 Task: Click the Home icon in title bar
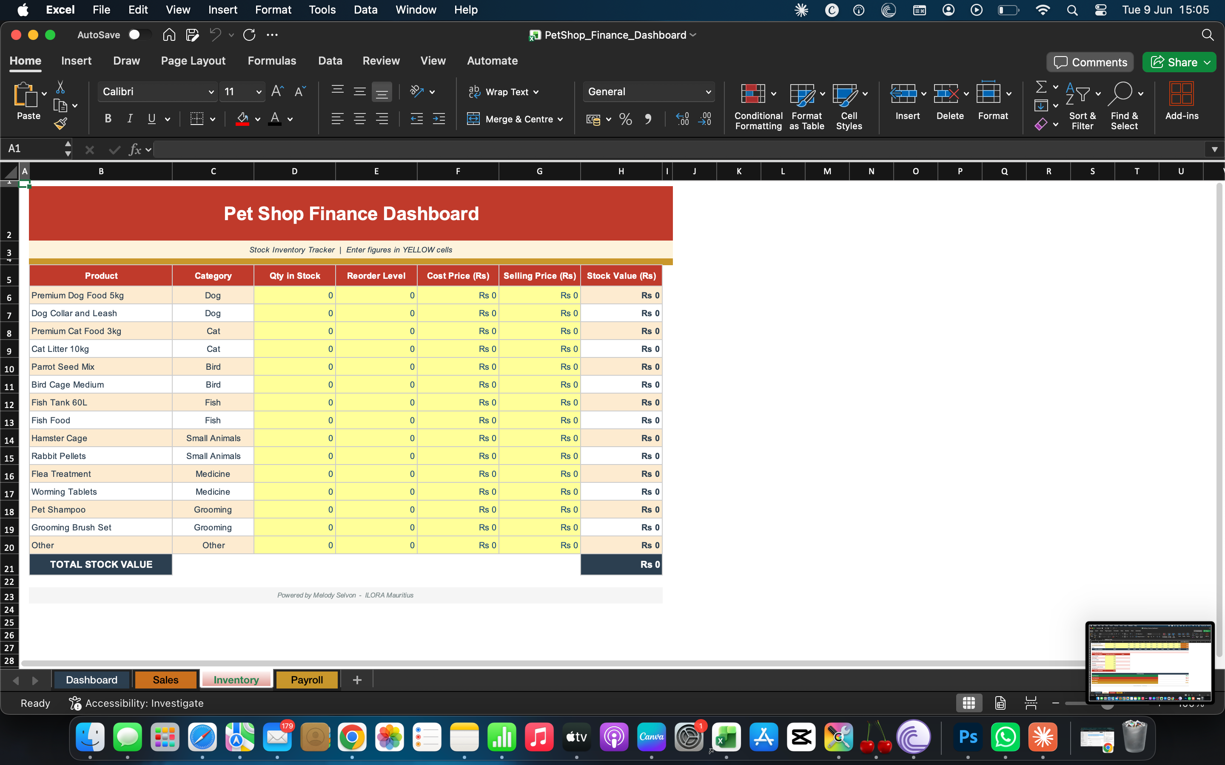point(169,35)
